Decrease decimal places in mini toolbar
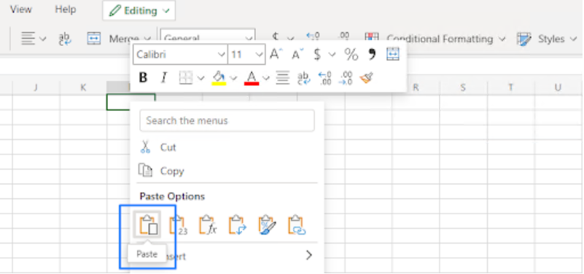This screenshot has height=274, width=584. click(346, 78)
